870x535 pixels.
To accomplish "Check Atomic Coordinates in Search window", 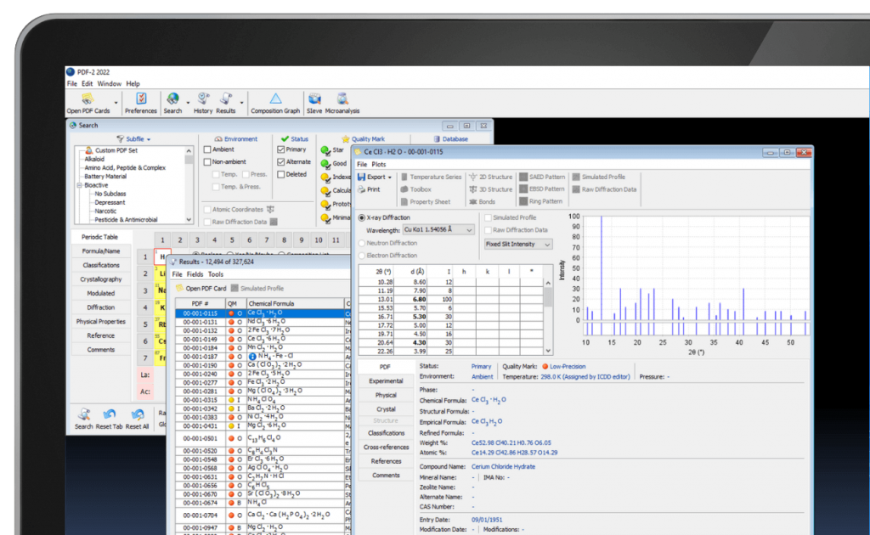I will (207, 210).
